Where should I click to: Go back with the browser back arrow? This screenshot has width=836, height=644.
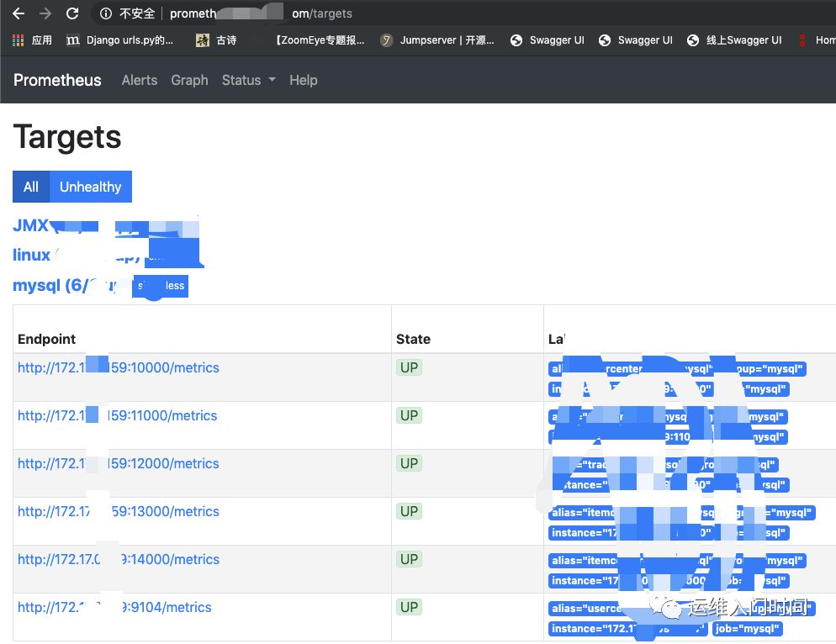19,13
